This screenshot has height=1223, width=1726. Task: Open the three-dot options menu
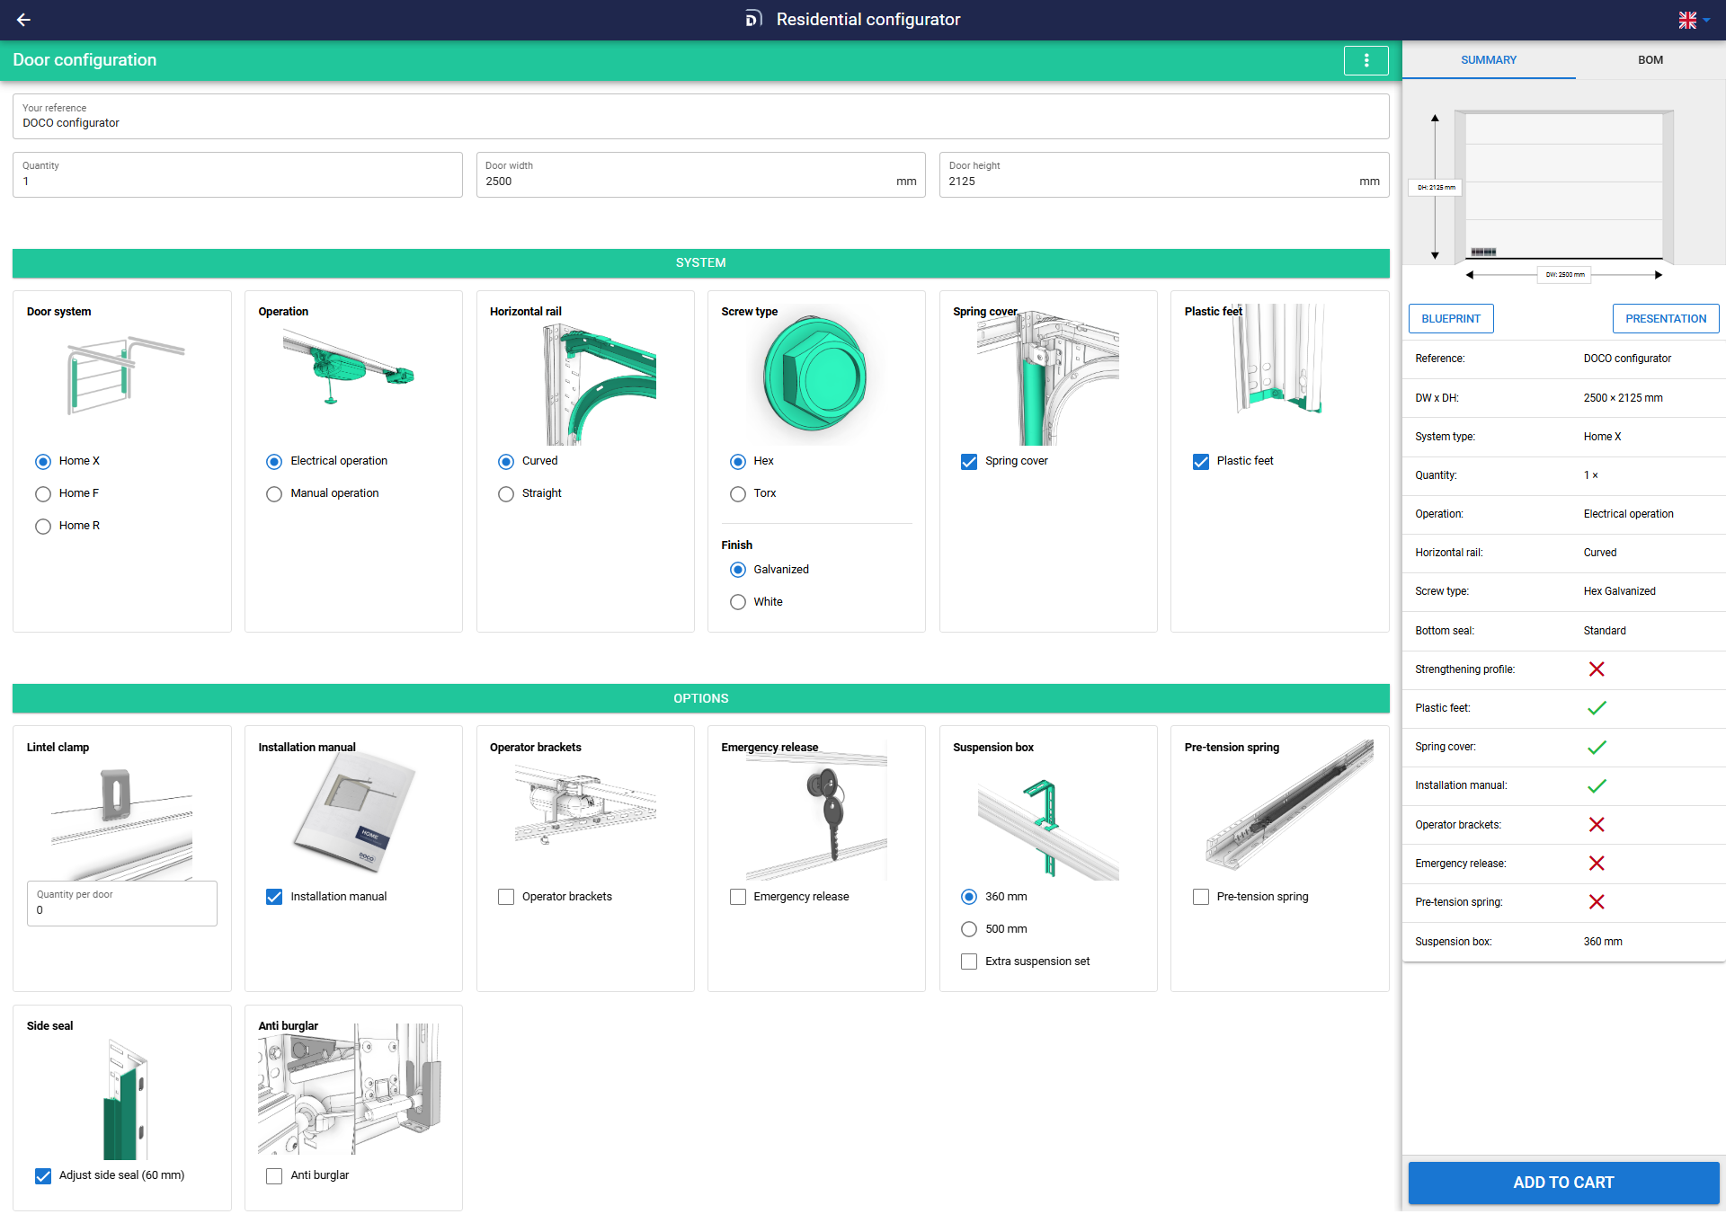click(1366, 60)
